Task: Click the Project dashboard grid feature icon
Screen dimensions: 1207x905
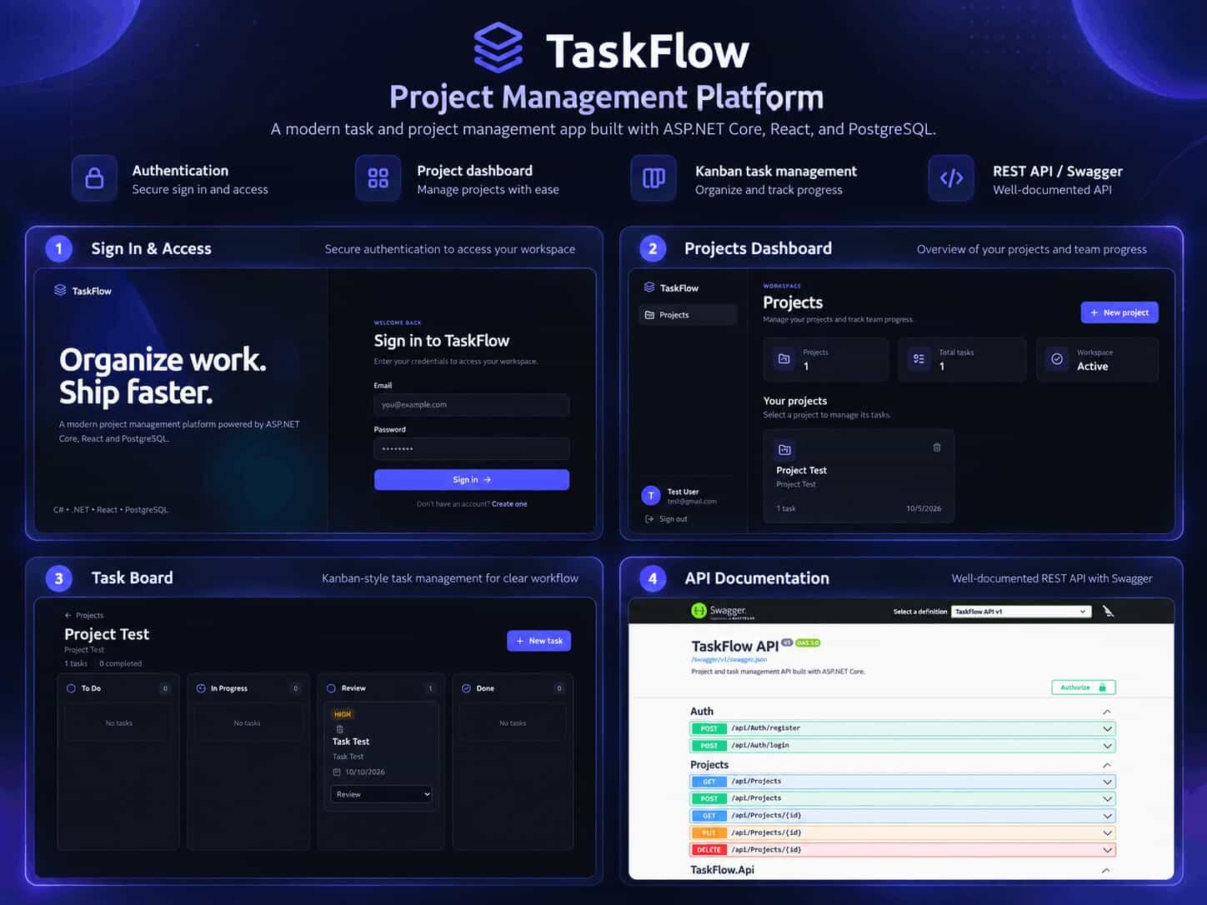Action: tap(378, 178)
